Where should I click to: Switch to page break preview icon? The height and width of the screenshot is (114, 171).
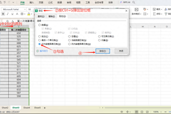[x=147, y=112]
